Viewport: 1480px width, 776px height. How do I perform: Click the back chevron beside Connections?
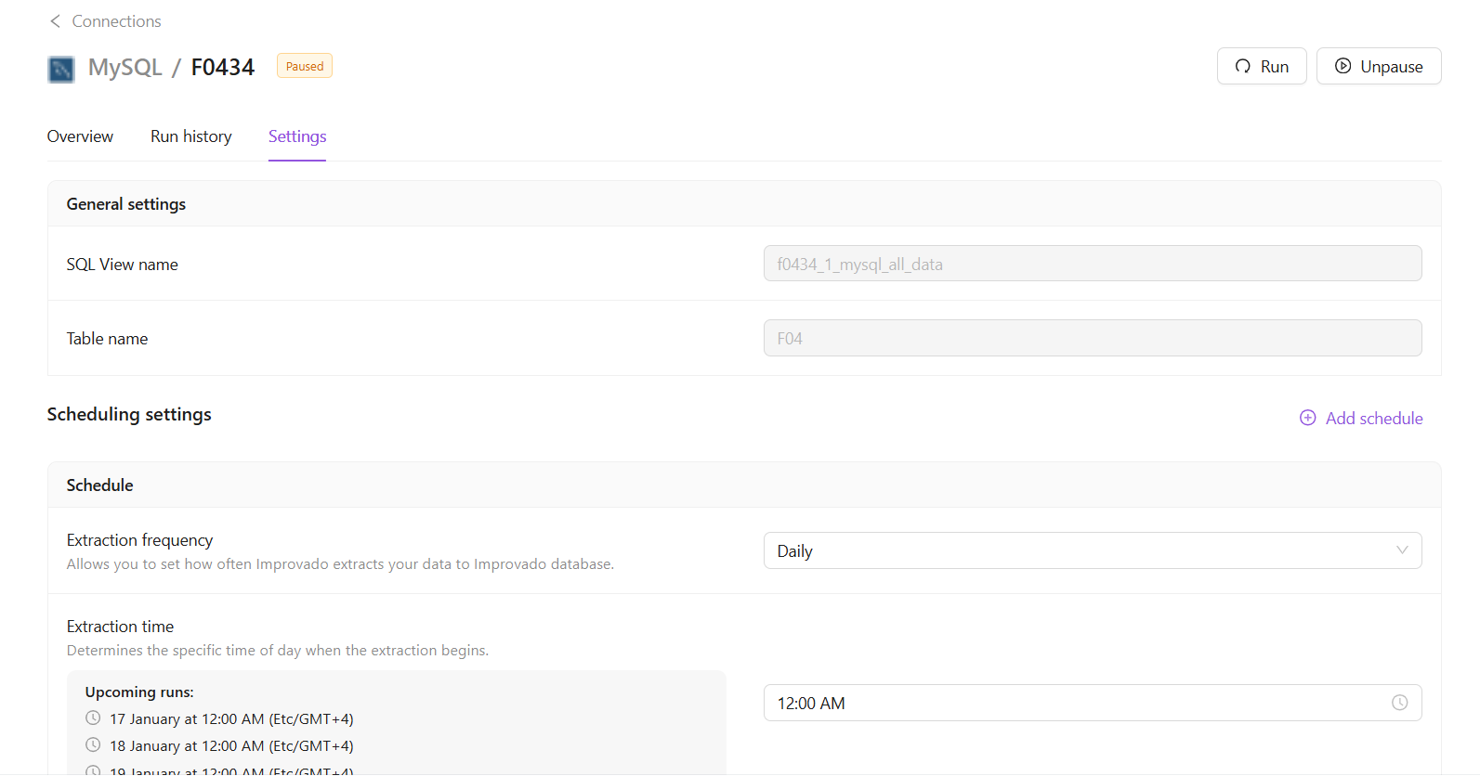[55, 21]
